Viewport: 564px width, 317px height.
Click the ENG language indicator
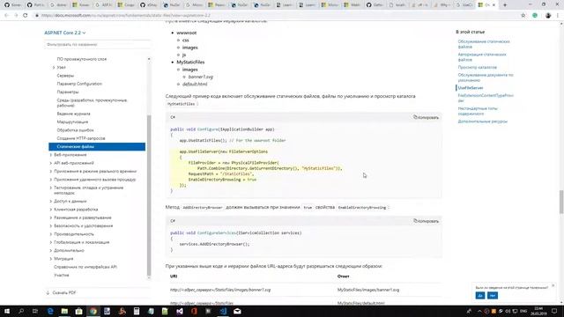point(523,311)
